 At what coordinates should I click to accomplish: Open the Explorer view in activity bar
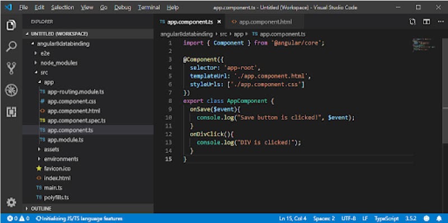coord(11,25)
